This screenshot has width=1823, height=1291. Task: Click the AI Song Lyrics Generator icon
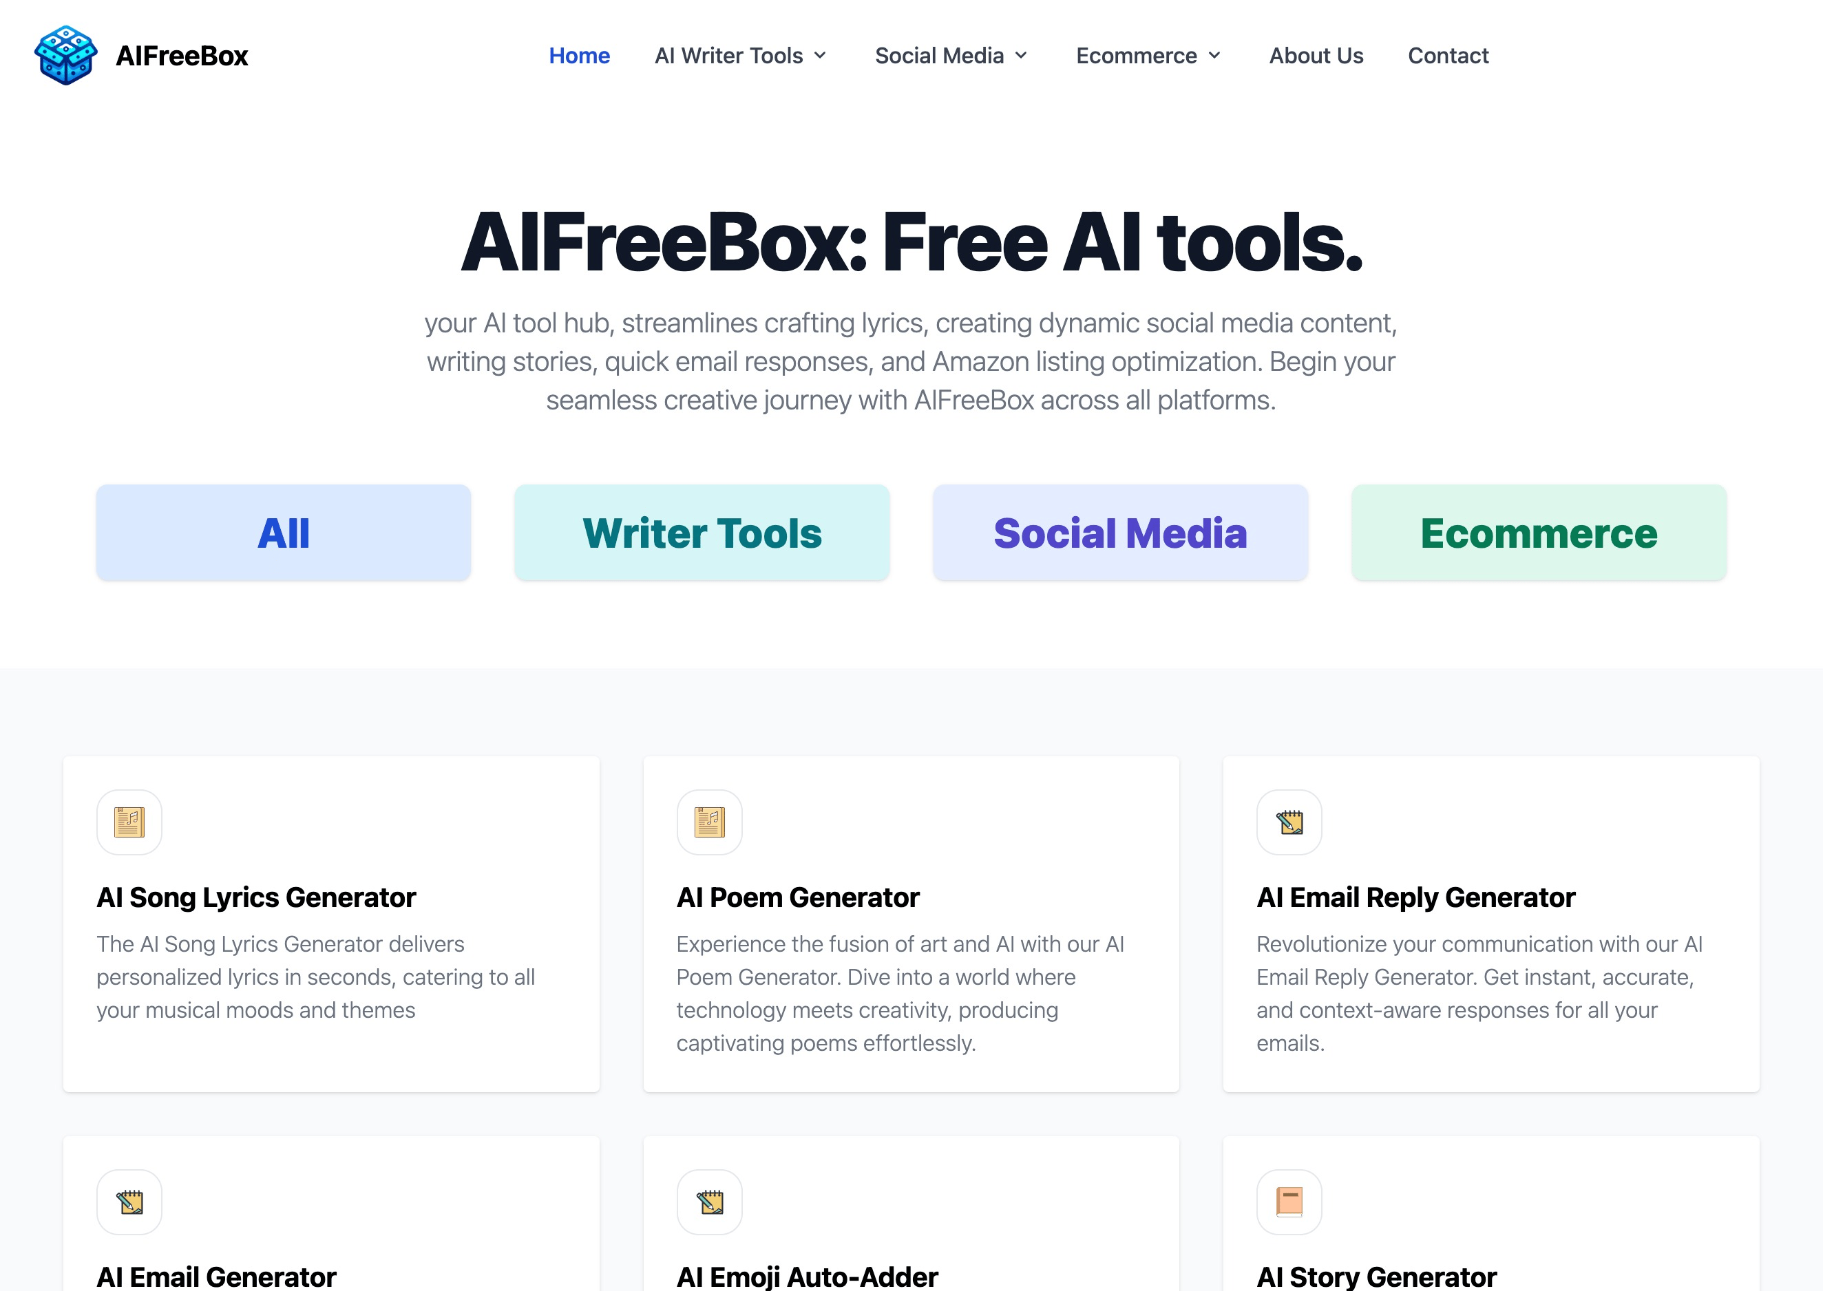[129, 822]
